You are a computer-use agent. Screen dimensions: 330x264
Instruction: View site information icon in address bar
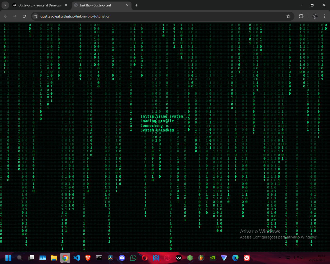click(x=36, y=16)
